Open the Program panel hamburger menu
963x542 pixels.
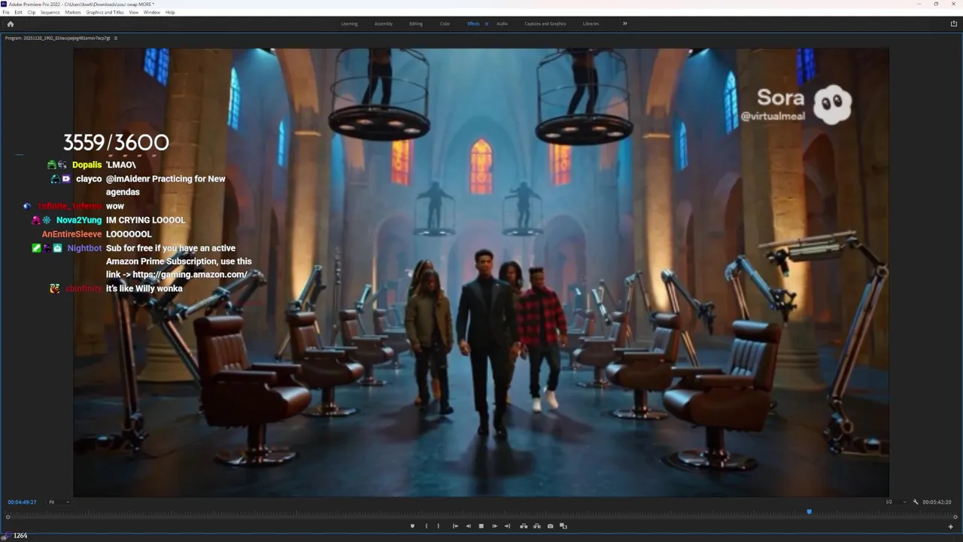pyautogui.click(x=115, y=38)
